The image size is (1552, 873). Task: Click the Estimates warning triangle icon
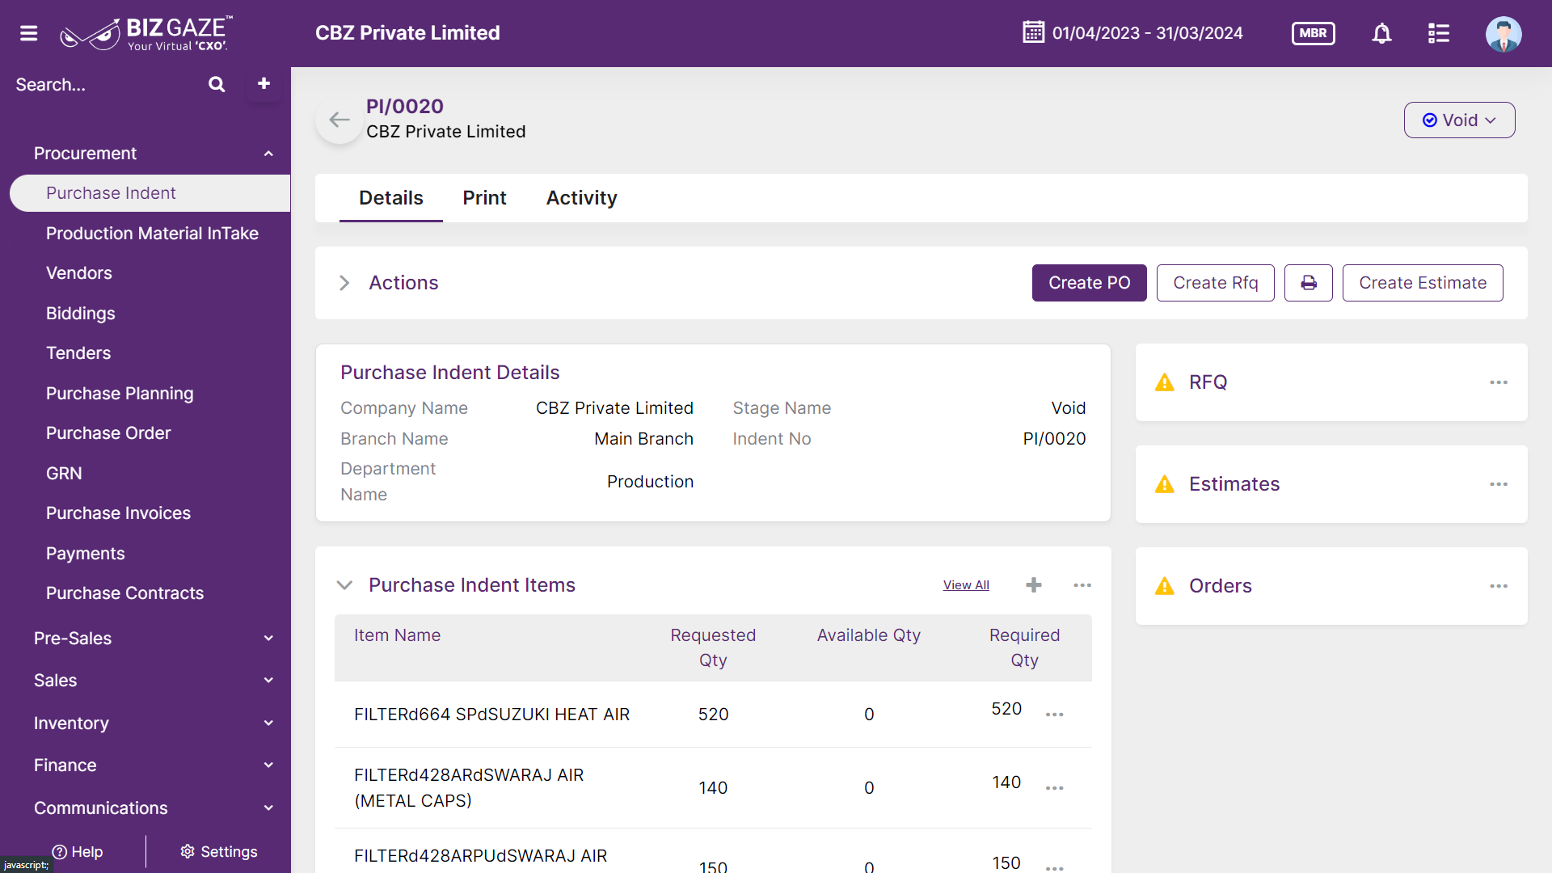tap(1164, 484)
